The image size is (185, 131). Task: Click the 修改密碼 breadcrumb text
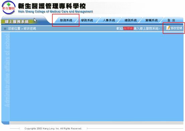pyautogui.click(x=30, y=28)
